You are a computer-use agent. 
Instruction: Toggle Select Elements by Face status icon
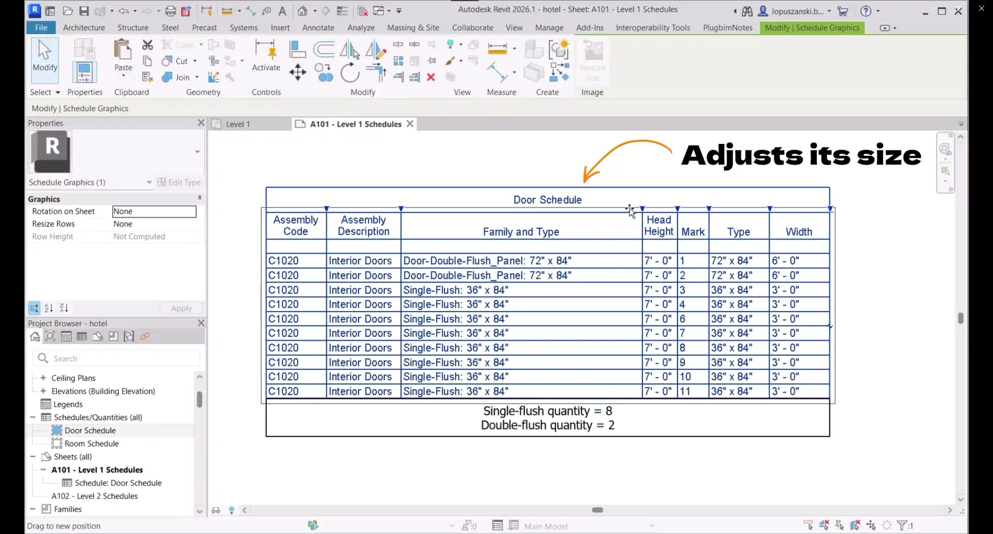click(x=855, y=526)
